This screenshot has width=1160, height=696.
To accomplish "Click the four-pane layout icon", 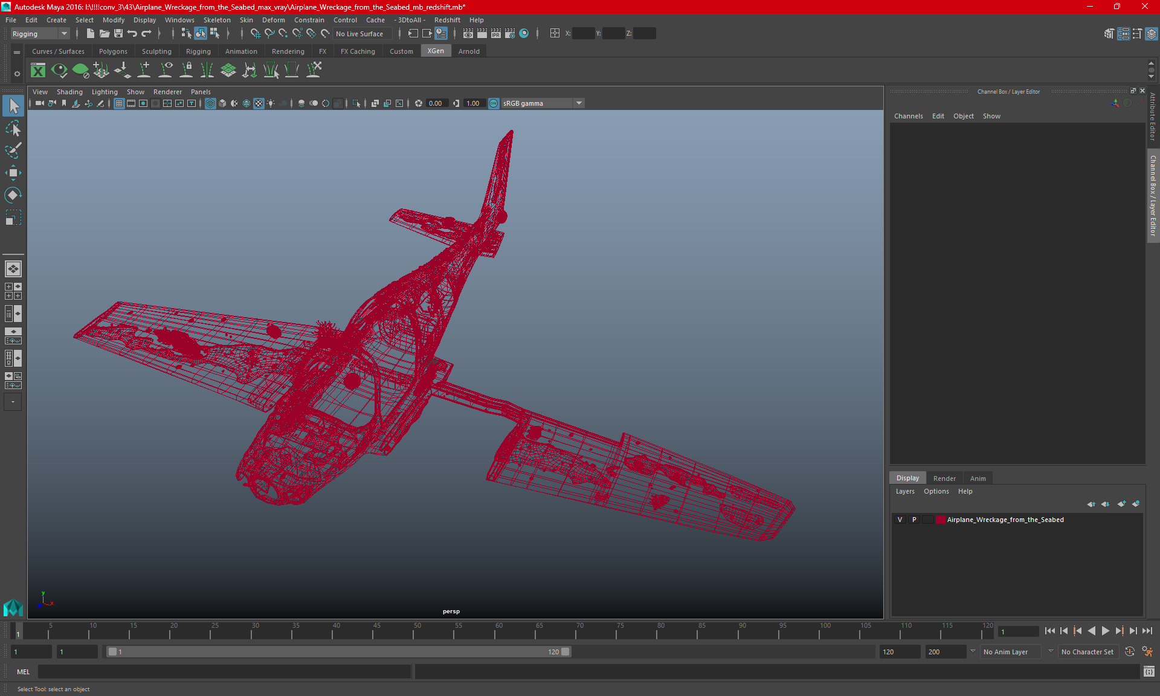I will 13,291.
